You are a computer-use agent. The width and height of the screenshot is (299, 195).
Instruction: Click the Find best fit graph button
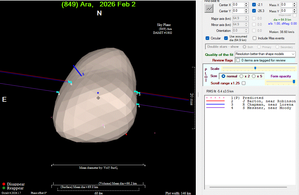pos(209,8)
